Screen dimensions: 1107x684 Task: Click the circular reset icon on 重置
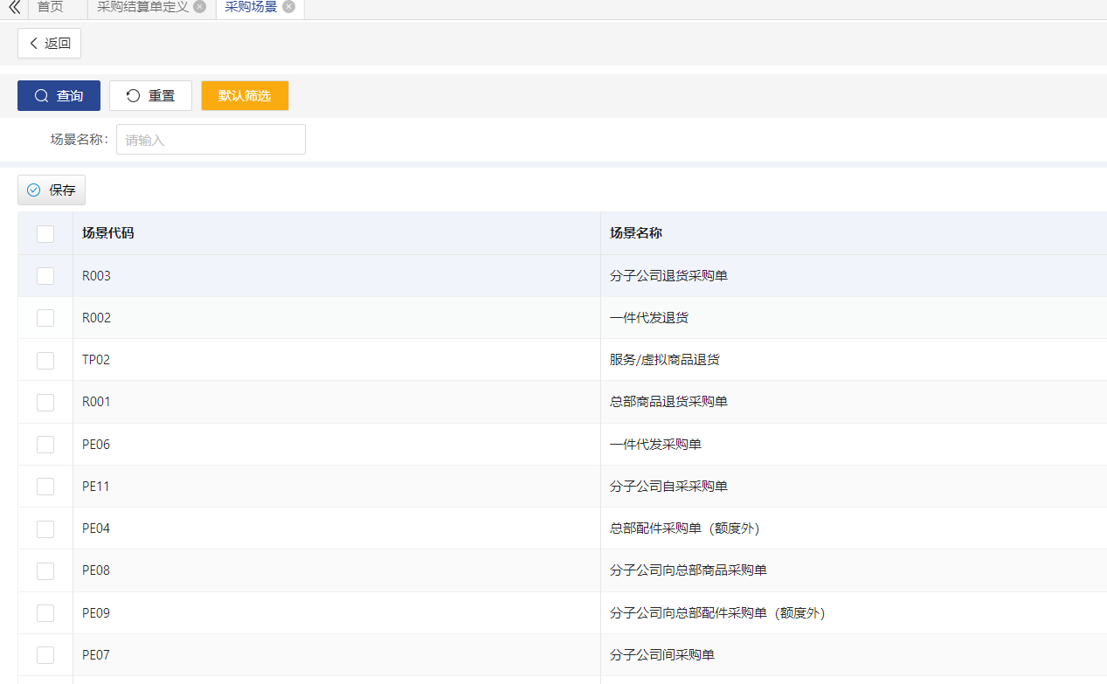click(132, 95)
